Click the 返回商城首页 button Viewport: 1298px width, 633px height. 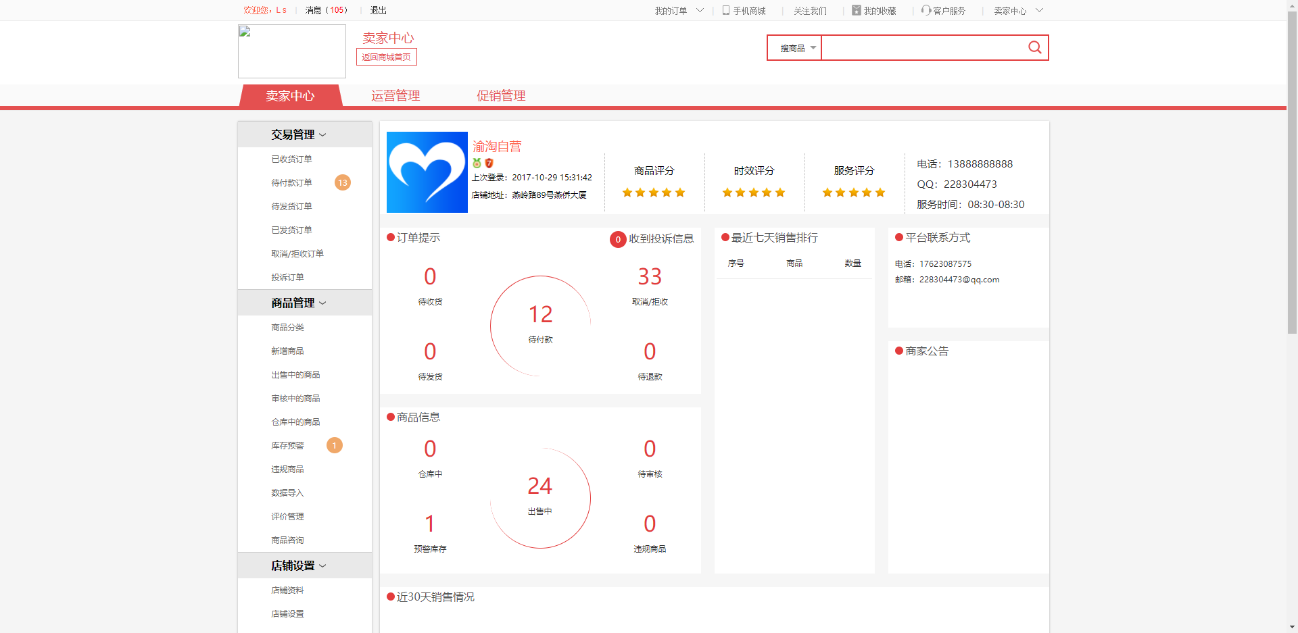(386, 57)
